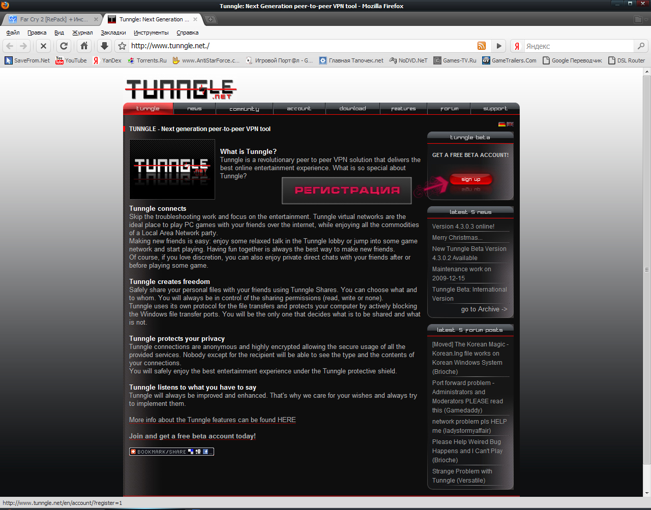Screen dimensions: 651x510
Task: Go to the browser home page icon
Action: click(84, 46)
